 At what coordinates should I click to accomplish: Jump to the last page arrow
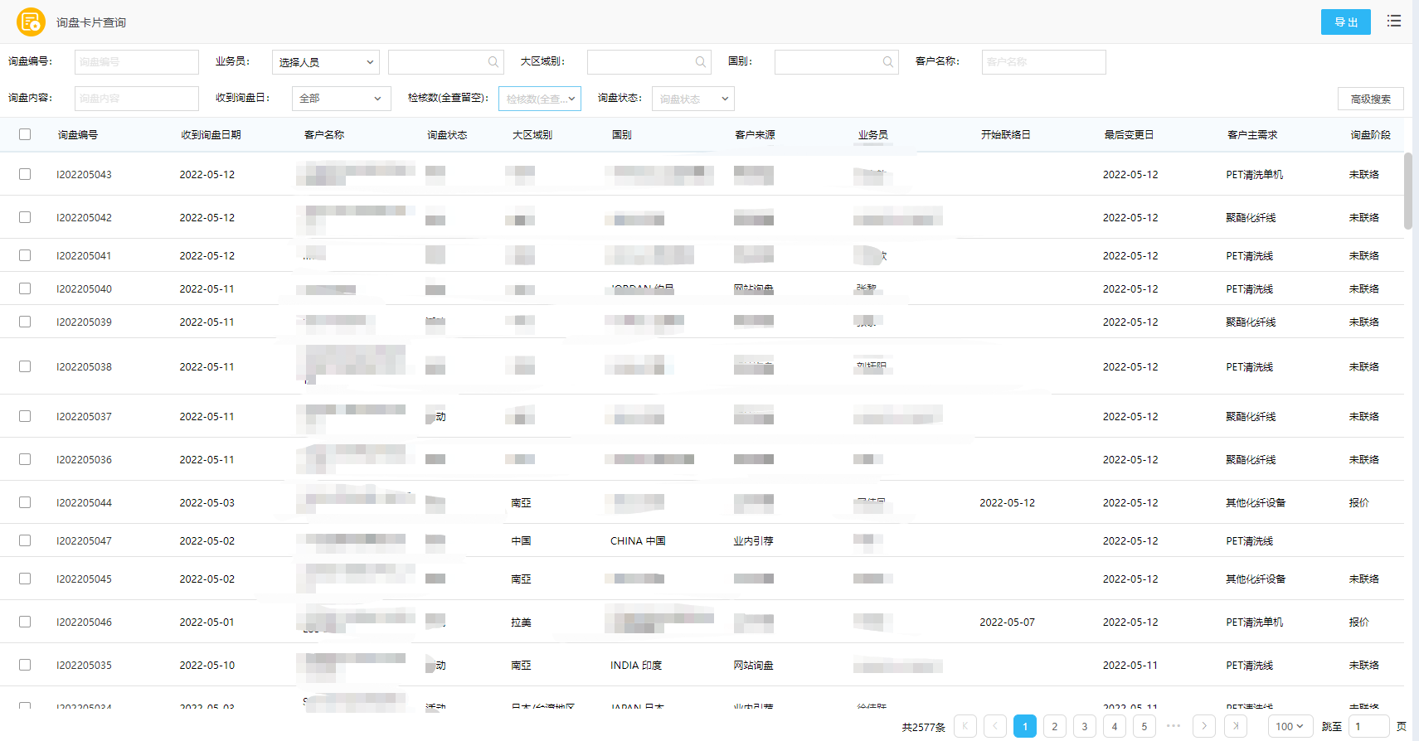pos(1236,726)
